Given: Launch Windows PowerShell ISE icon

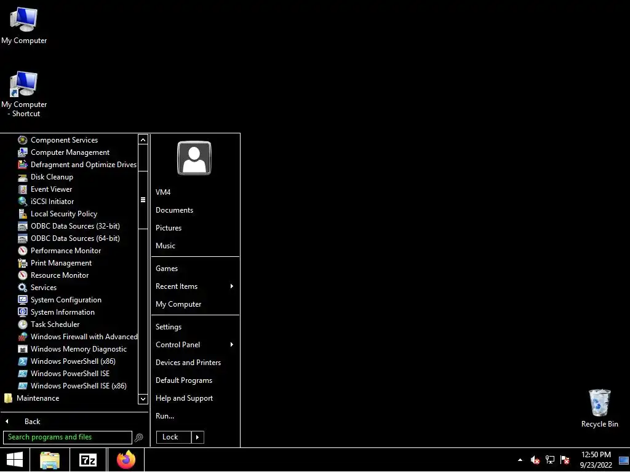Looking at the screenshot, I should tap(23, 374).
